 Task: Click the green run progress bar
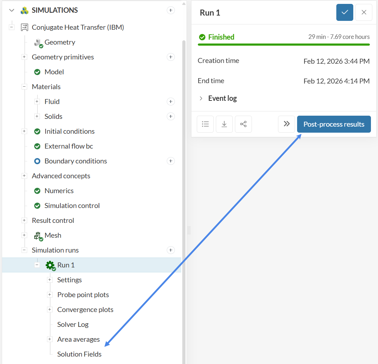point(284,45)
